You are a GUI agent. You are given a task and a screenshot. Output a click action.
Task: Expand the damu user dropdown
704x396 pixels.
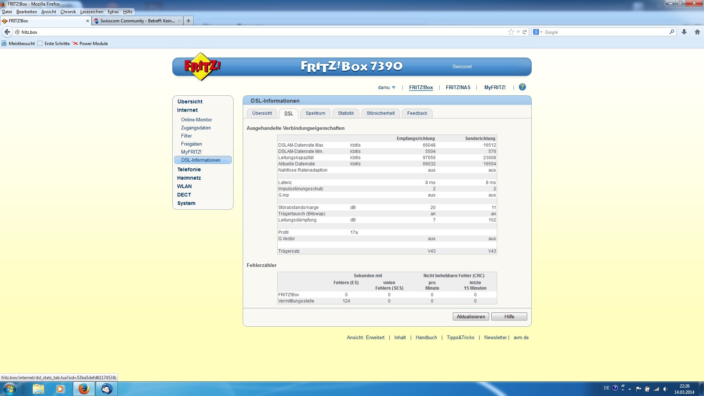[x=387, y=88]
